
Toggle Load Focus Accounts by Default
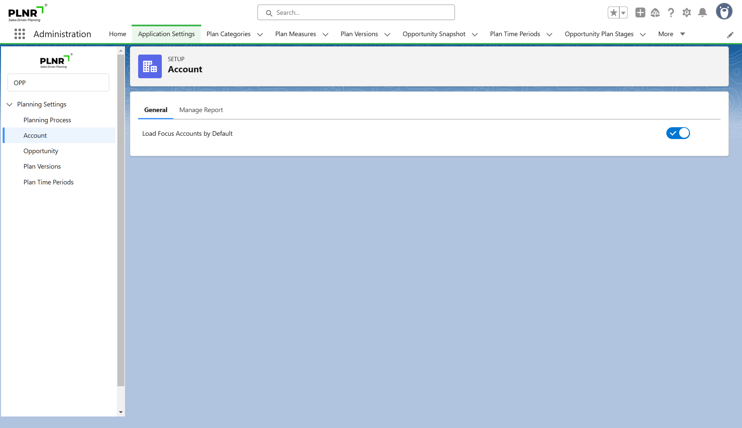point(678,133)
